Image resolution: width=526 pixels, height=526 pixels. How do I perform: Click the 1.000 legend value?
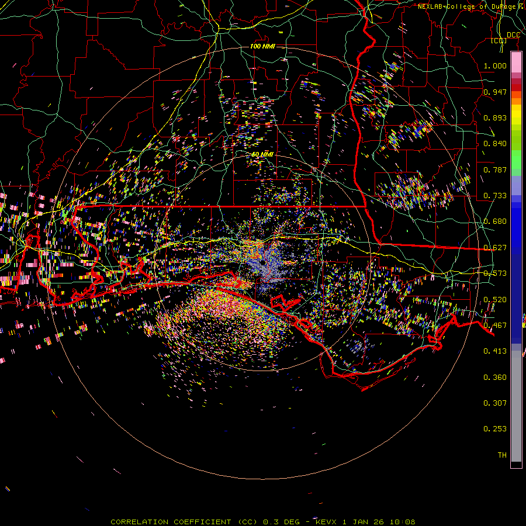tap(495, 65)
